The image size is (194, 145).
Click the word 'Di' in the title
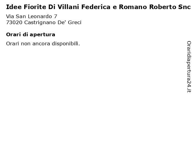coord(52,7)
